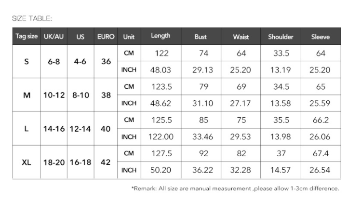Image resolution: width=348 pixels, height=203 pixels.
Task: Click the 123.5 length value
Action: [x=161, y=87]
